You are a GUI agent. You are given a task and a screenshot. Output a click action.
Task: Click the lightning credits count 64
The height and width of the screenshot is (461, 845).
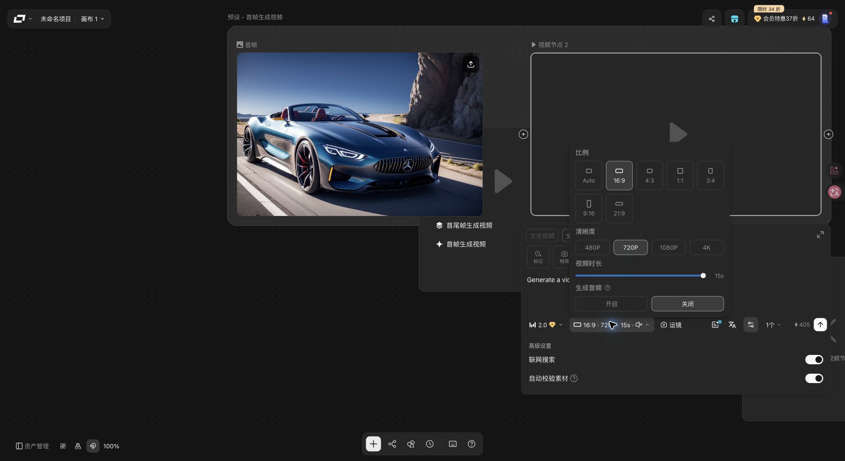tap(808, 19)
